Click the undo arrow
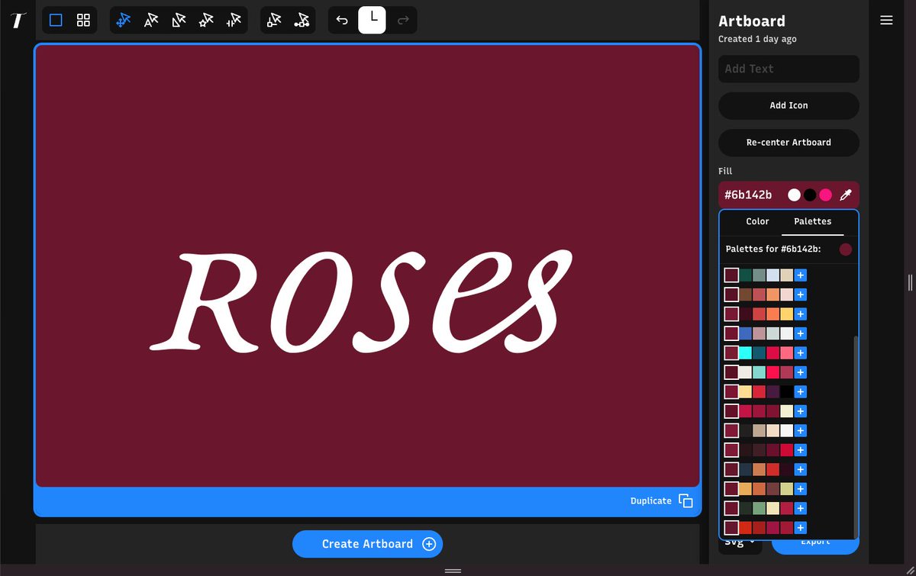The image size is (916, 576). tap(342, 21)
